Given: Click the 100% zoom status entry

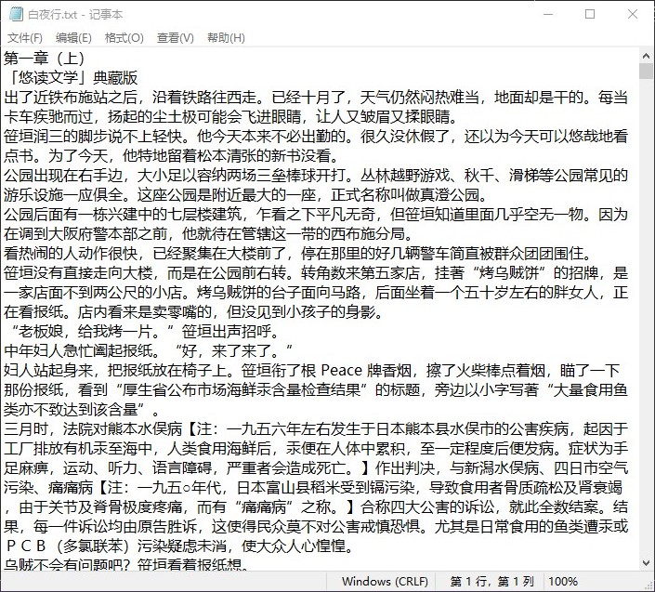Looking at the screenshot, I should 563,581.
